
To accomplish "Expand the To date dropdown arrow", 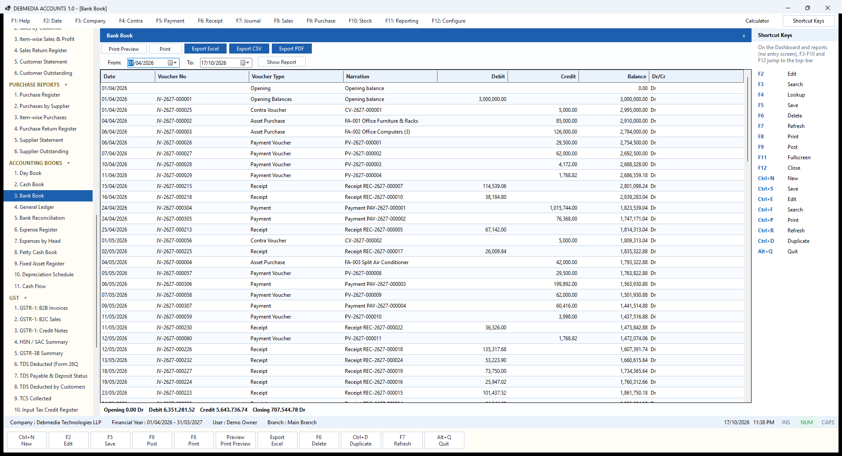I will (248, 63).
